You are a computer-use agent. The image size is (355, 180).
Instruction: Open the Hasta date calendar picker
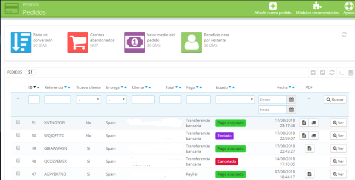click(291, 110)
